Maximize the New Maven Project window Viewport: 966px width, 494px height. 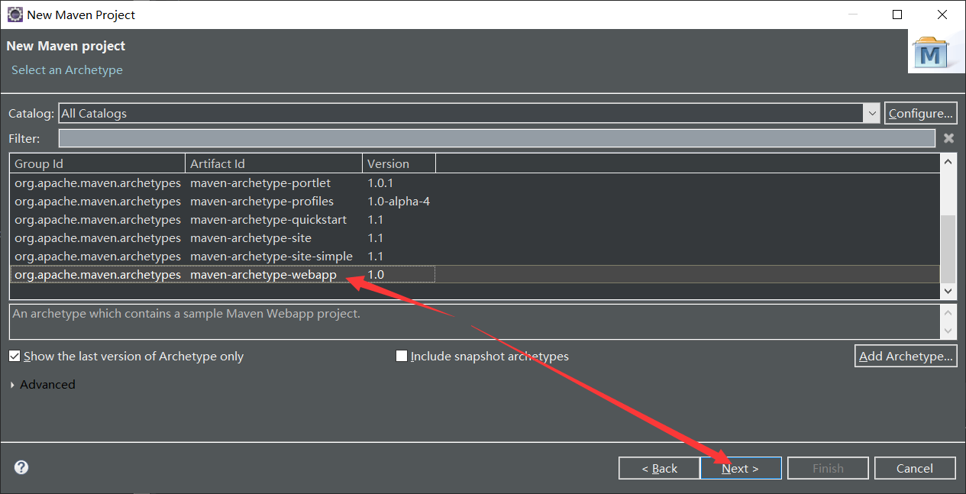point(897,15)
